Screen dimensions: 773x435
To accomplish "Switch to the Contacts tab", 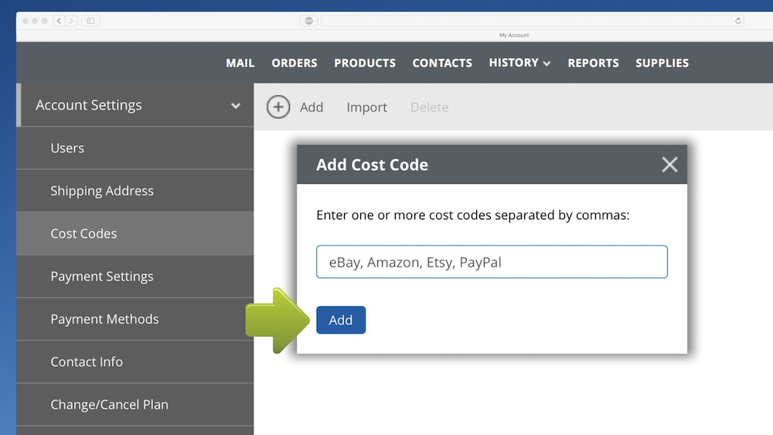I will click(x=442, y=63).
